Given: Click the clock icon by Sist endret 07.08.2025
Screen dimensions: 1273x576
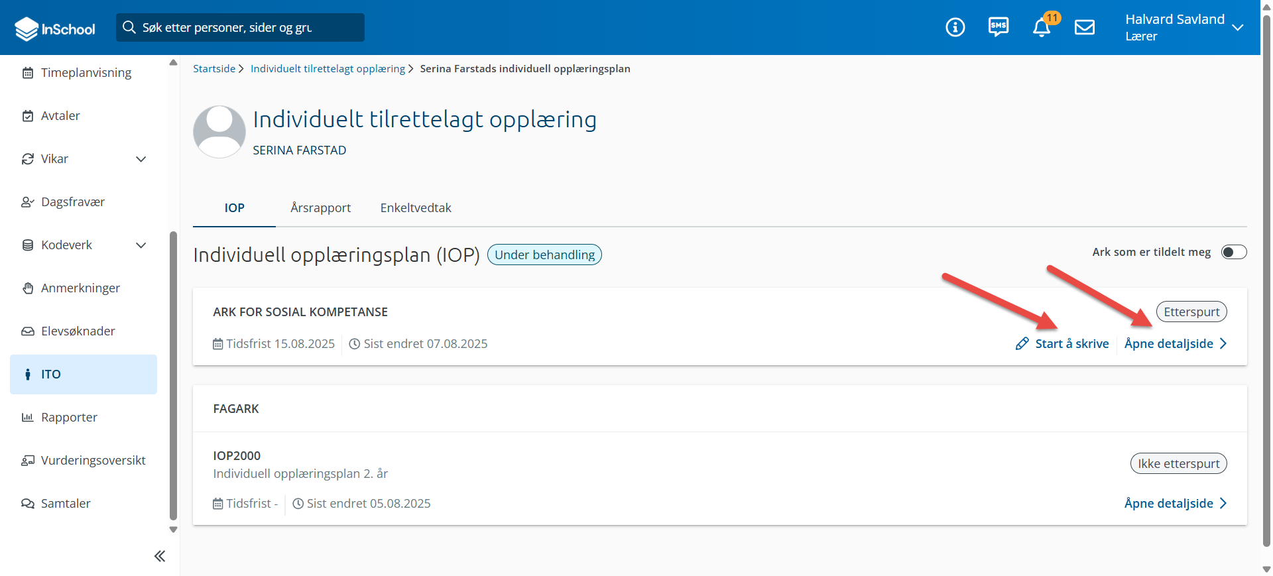Looking at the screenshot, I should (355, 344).
